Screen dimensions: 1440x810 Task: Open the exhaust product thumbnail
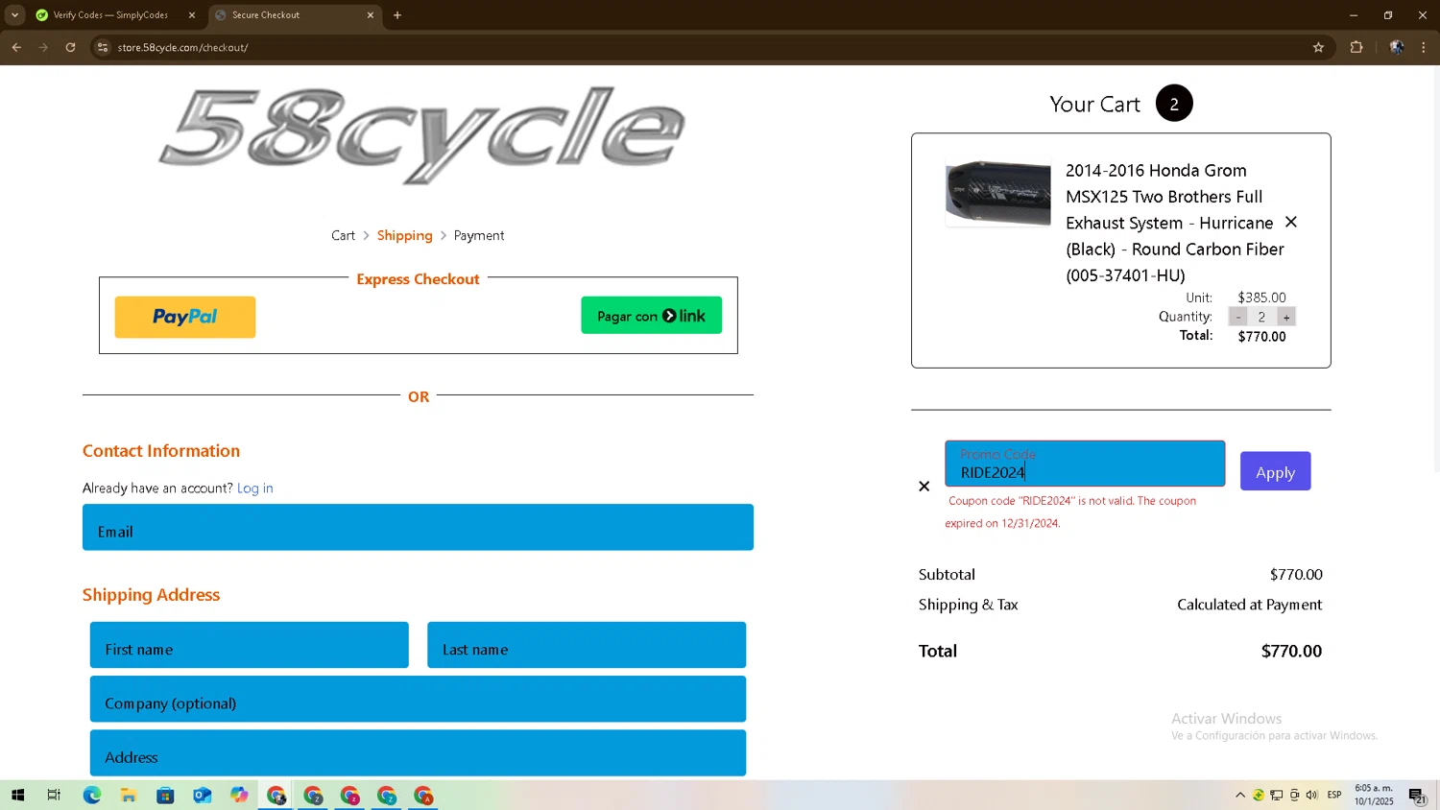click(x=998, y=194)
